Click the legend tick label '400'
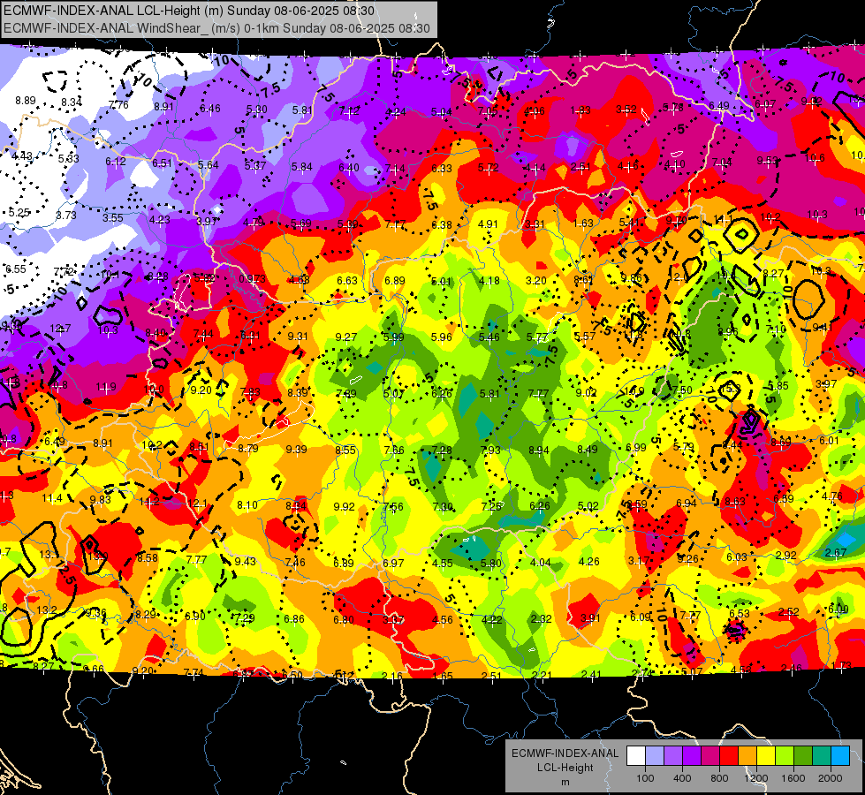Image resolution: width=865 pixels, height=795 pixels. coord(682,778)
